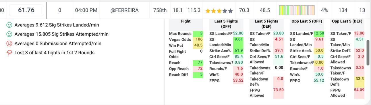Click the fifth gray rating star
Viewport: 371px width, 105px height.
pyautogui.click(x=230, y=11)
